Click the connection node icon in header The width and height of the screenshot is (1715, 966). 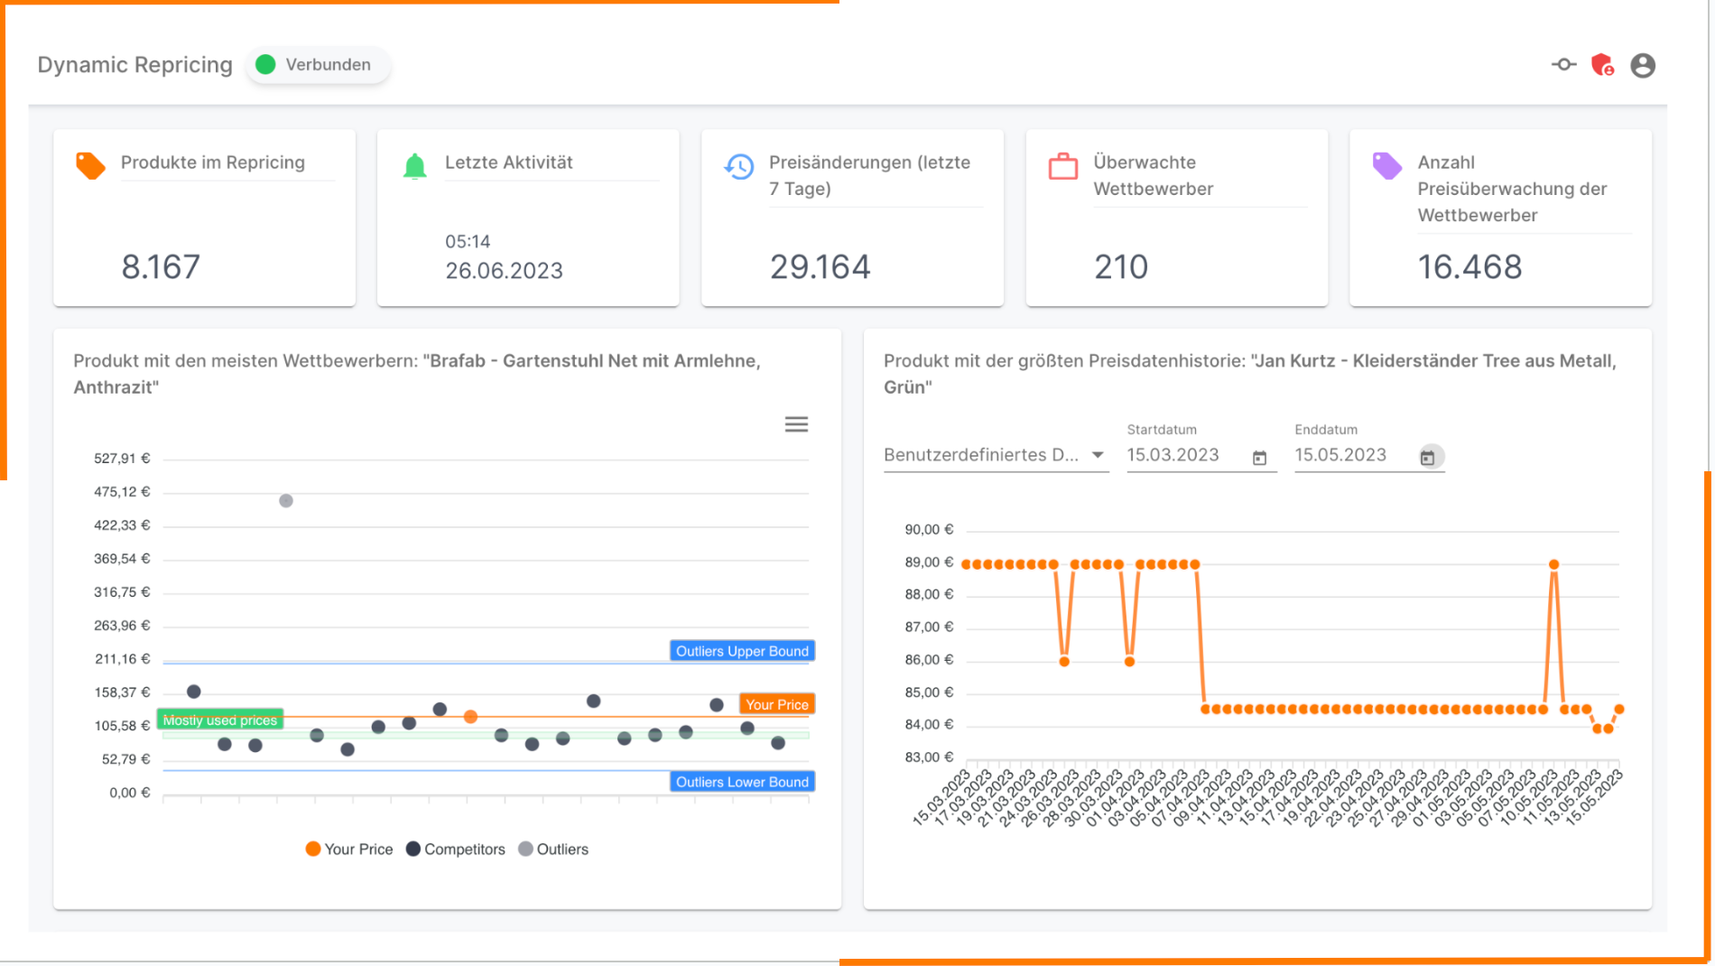click(x=1563, y=64)
